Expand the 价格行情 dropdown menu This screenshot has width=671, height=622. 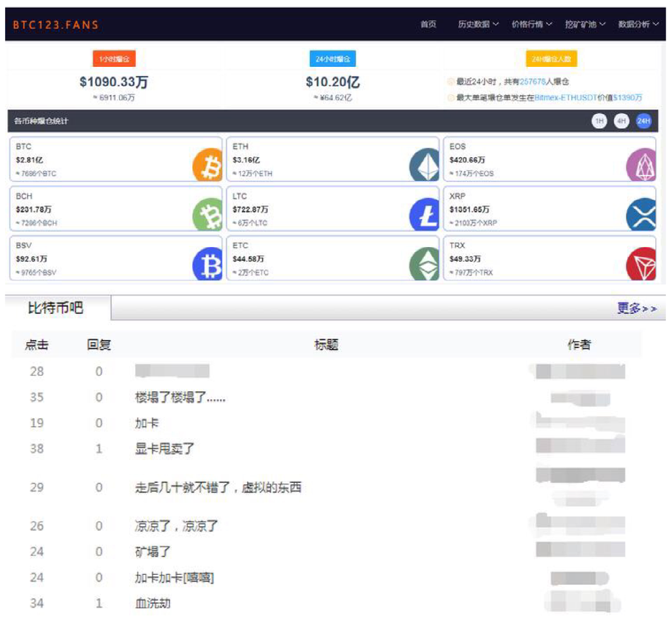coord(531,24)
